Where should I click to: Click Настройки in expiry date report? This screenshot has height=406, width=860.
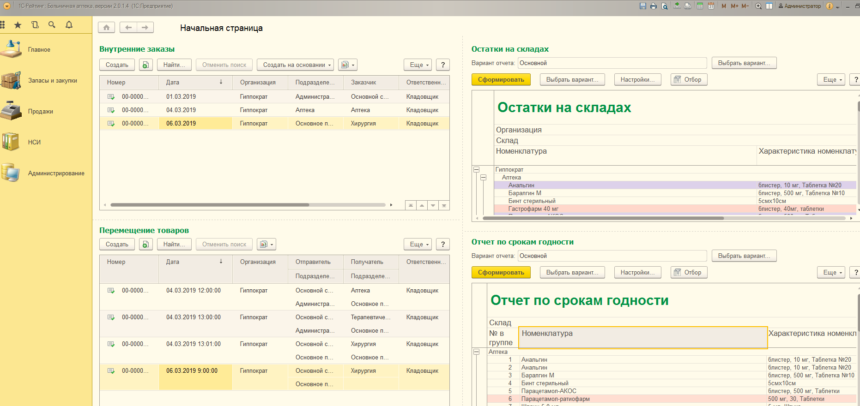(637, 273)
